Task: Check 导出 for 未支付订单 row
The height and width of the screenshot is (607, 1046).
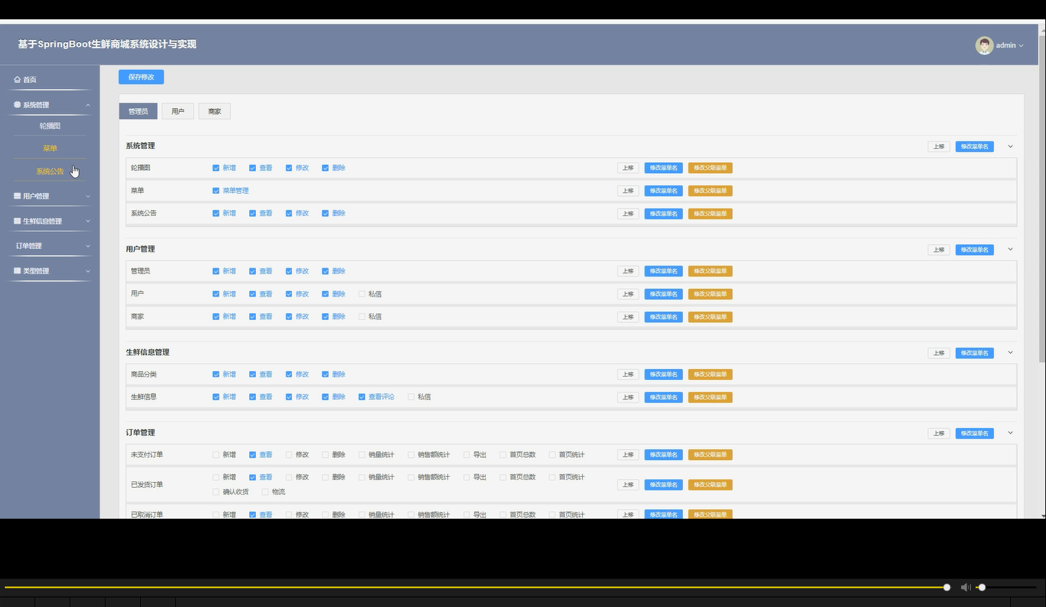Action: pyautogui.click(x=466, y=455)
